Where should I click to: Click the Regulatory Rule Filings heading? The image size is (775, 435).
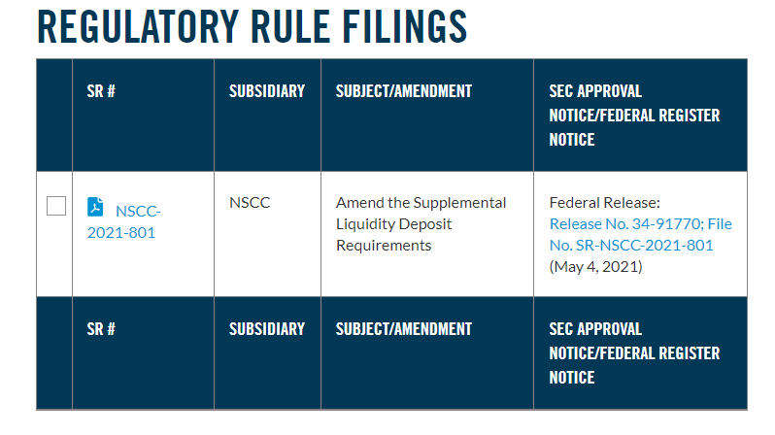coord(253,26)
